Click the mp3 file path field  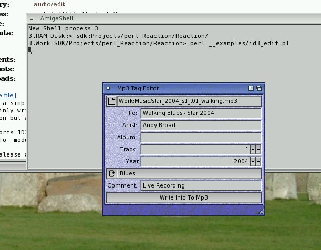click(189, 101)
